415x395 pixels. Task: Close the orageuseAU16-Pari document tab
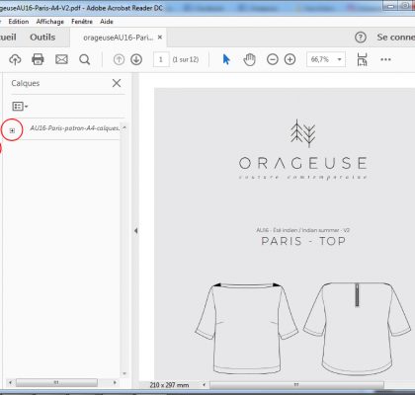160,38
